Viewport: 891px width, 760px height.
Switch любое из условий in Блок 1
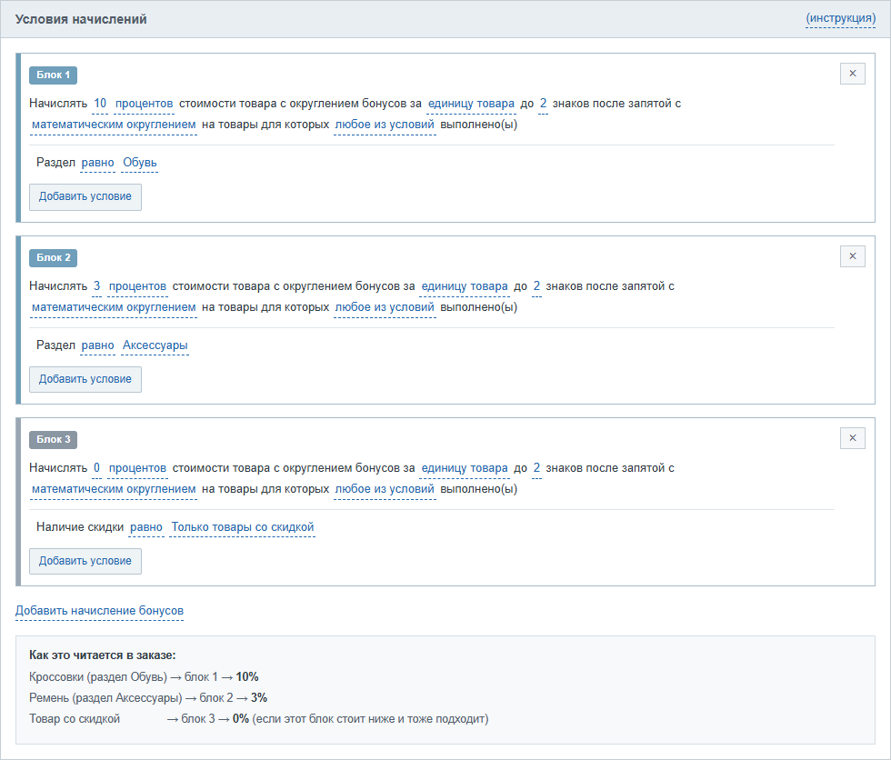coord(385,125)
